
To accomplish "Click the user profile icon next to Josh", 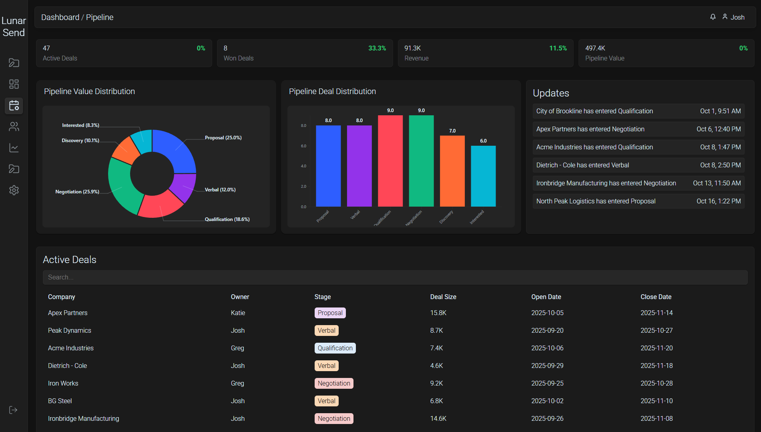I will point(725,17).
